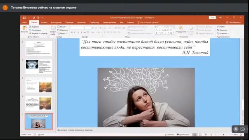Open Контур фигуры shape outline

point(204,30)
